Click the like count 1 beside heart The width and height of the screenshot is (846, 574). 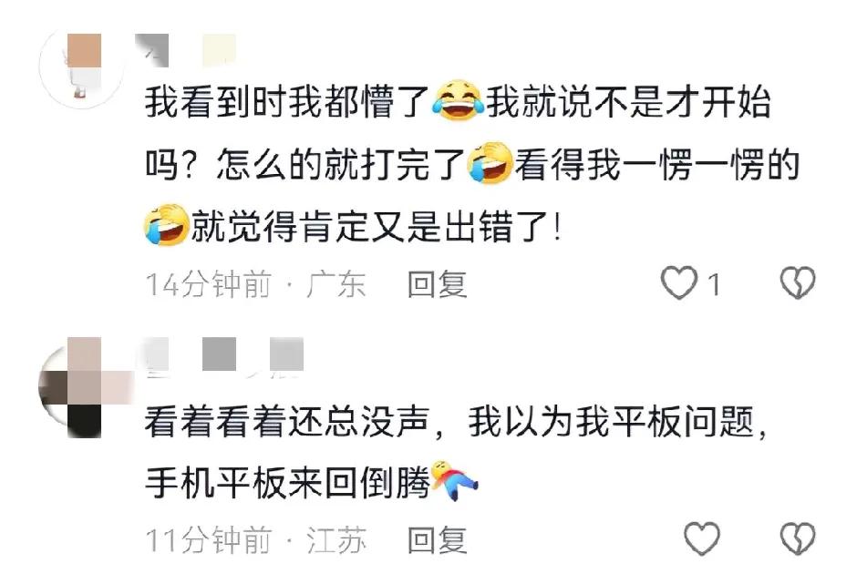(x=714, y=284)
